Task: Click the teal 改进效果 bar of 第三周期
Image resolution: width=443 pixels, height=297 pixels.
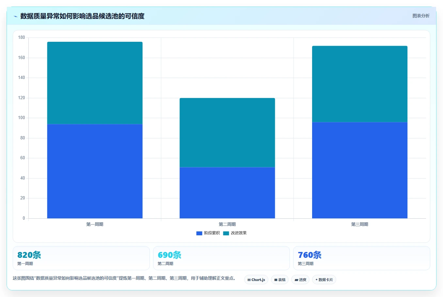Action: pyautogui.click(x=360, y=84)
